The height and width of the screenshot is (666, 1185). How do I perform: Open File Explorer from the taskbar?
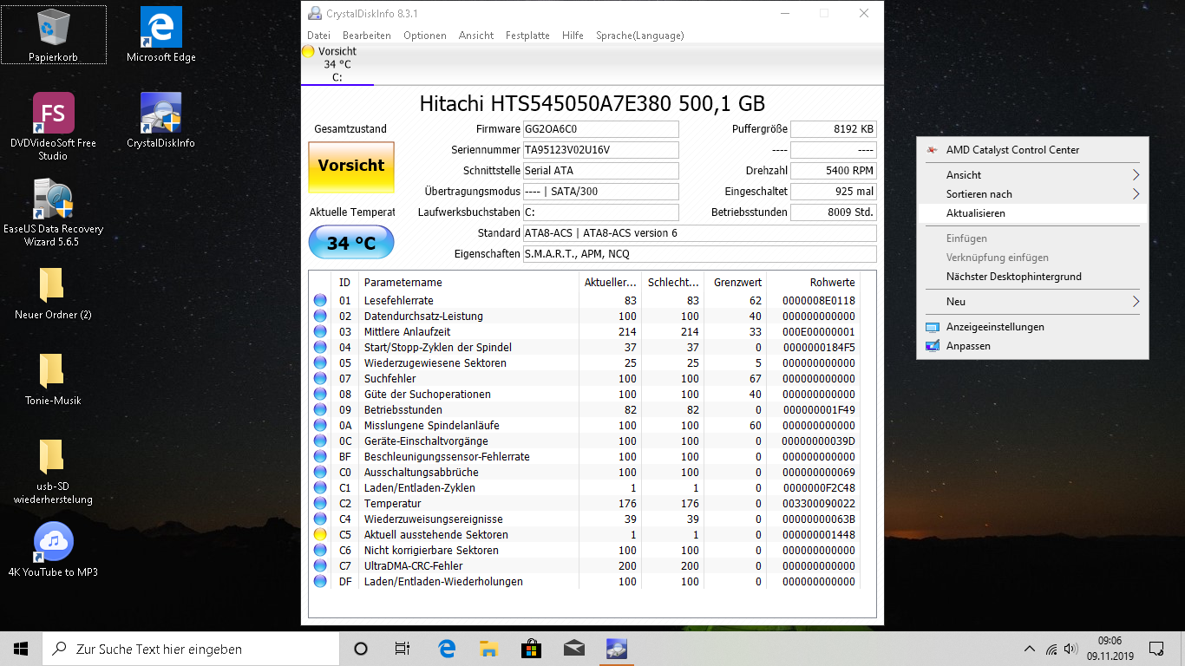(488, 649)
